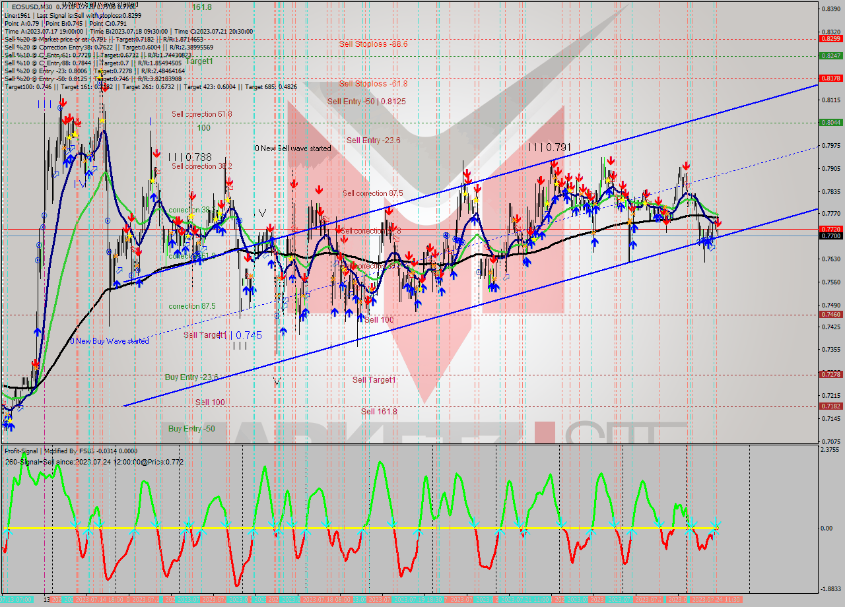Screen dimensions: 845x607
Task: Click the -1.8833 indicator scale value
Action: tap(829, 589)
